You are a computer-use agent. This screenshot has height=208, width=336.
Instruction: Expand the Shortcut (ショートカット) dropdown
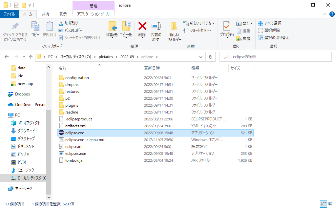click(211, 31)
